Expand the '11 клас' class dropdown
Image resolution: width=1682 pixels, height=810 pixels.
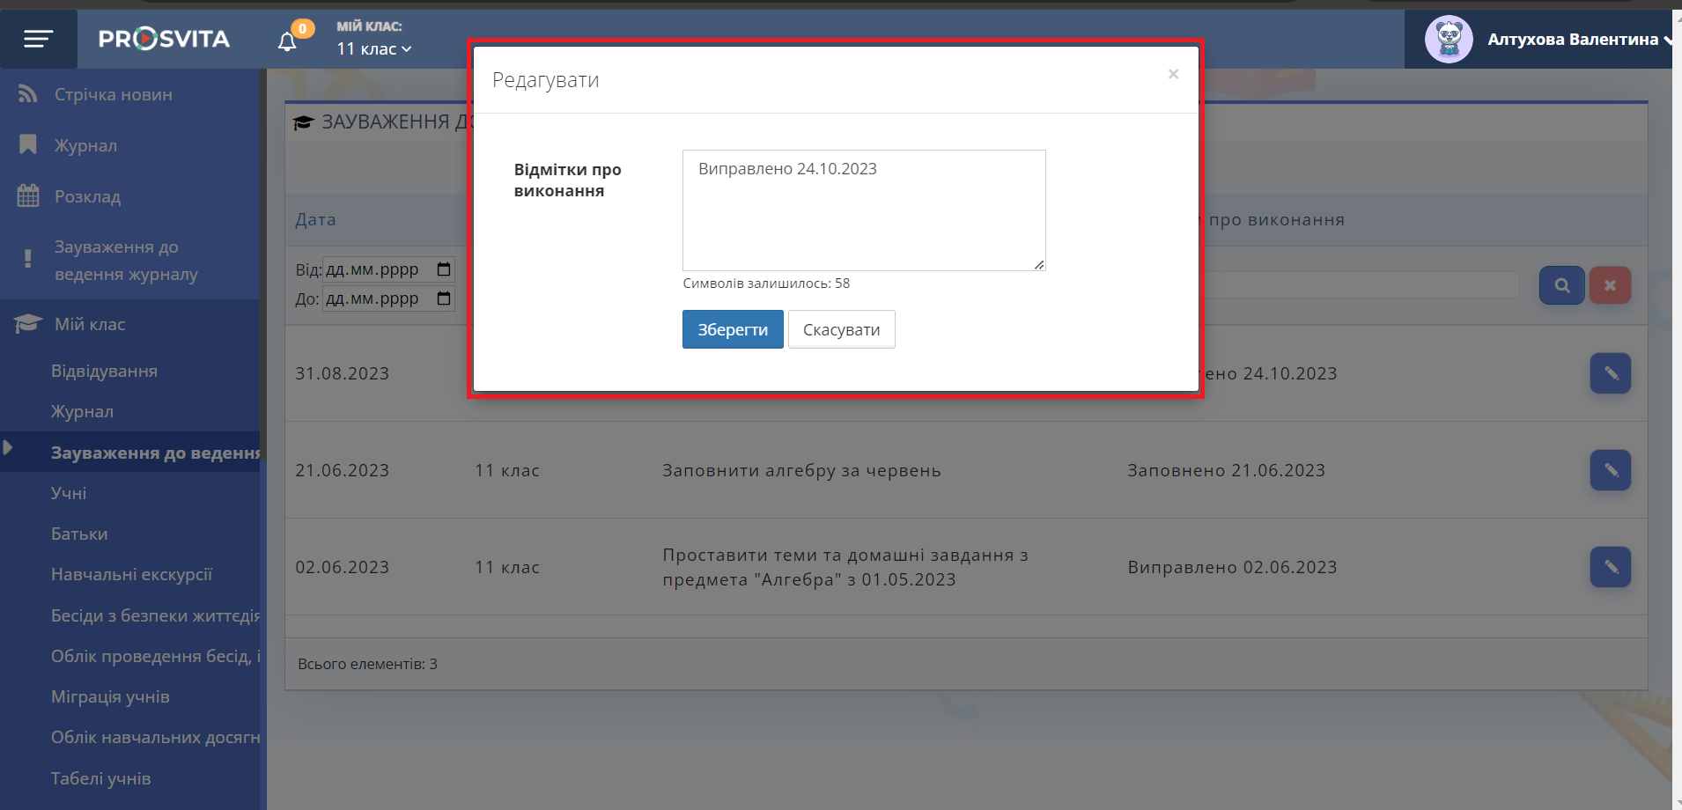pos(374,49)
